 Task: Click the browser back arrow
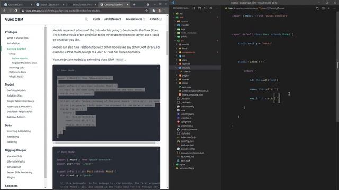pyautogui.click(x=5, y=11)
